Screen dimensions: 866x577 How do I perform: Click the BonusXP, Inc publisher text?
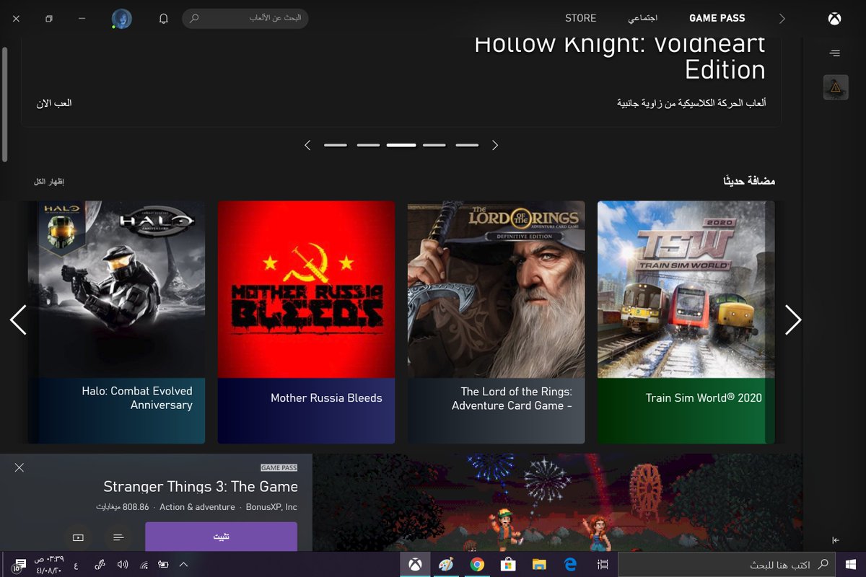point(271,507)
